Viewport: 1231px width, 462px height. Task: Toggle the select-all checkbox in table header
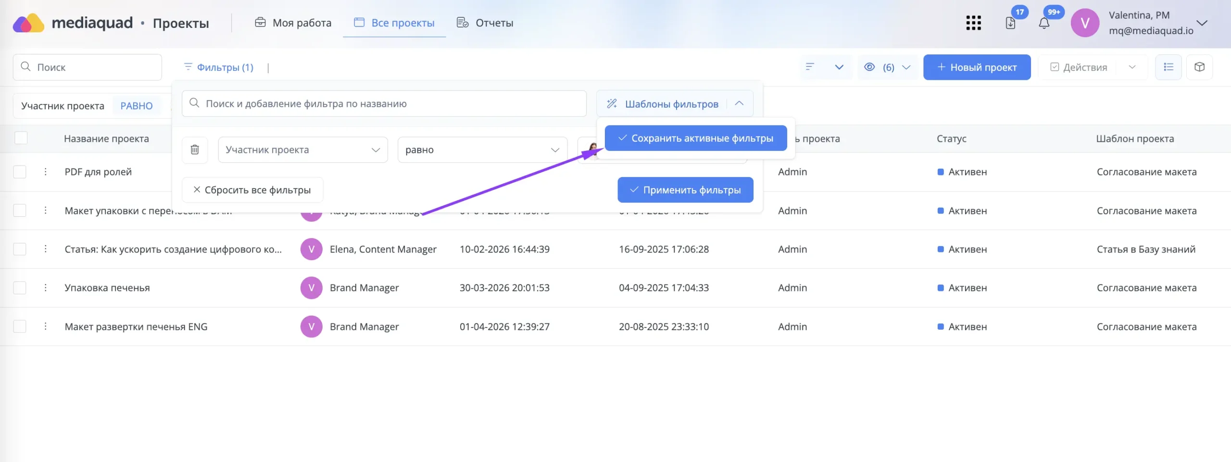pyautogui.click(x=21, y=138)
